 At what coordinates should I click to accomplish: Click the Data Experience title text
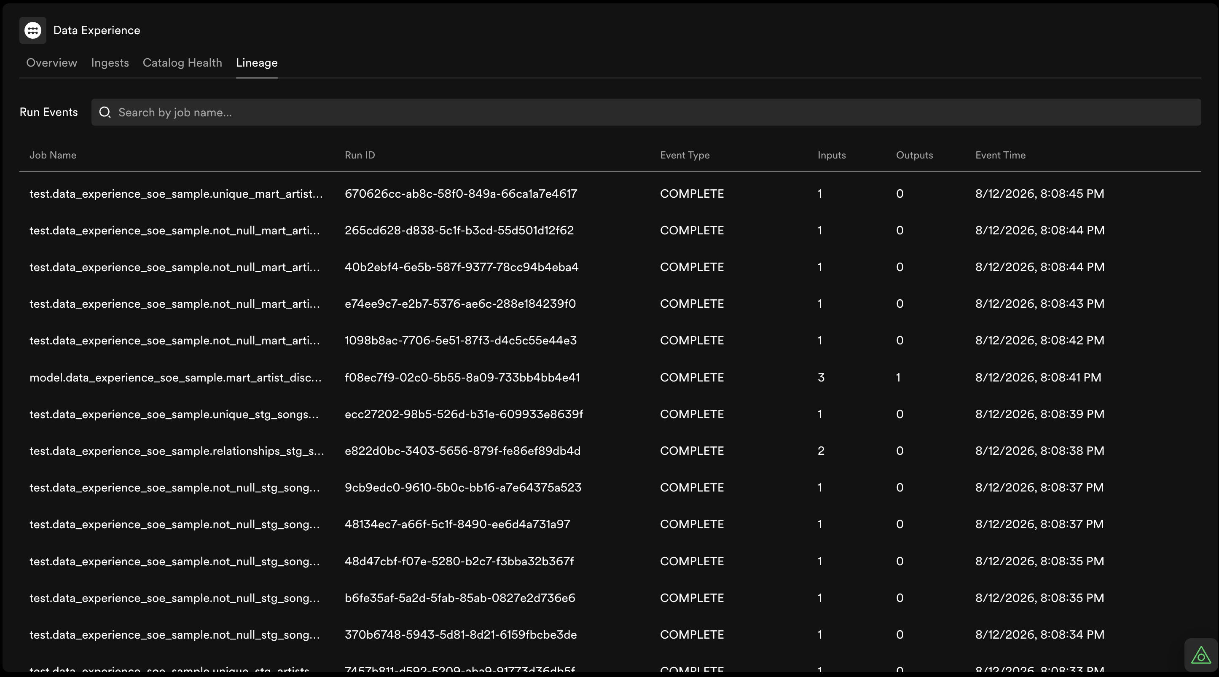pyautogui.click(x=97, y=30)
